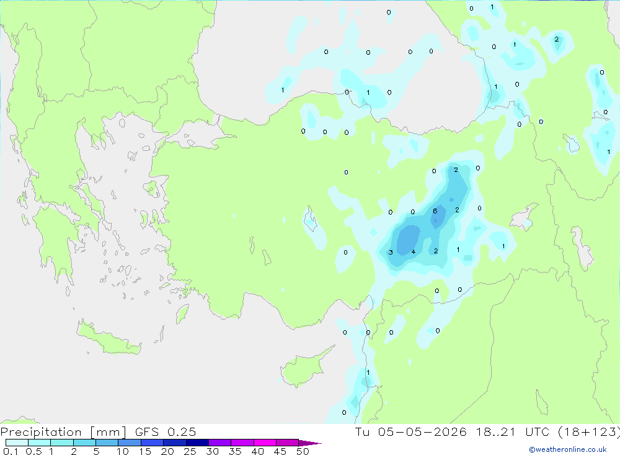
Task: Pick the 0.5–1 mm legend swatch
Action: tap(40, 443)
